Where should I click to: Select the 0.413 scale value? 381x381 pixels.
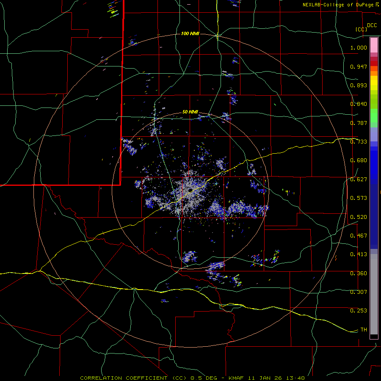pyautogui.click(x=359, y=254)
